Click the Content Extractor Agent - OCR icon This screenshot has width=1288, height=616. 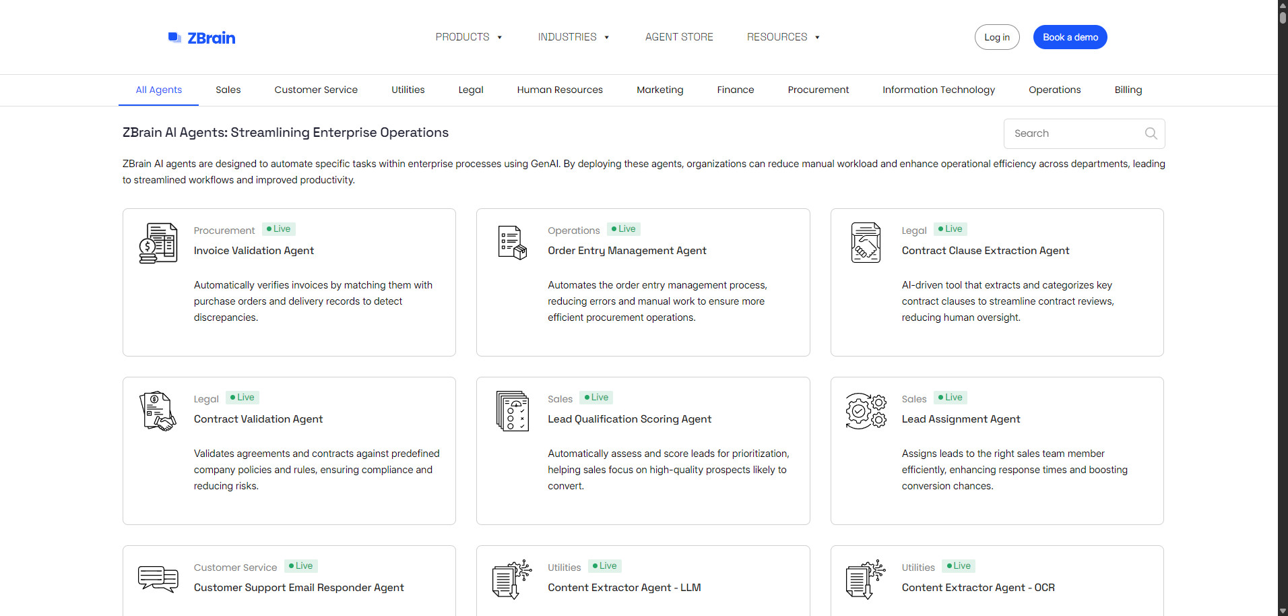coord(866,579)
